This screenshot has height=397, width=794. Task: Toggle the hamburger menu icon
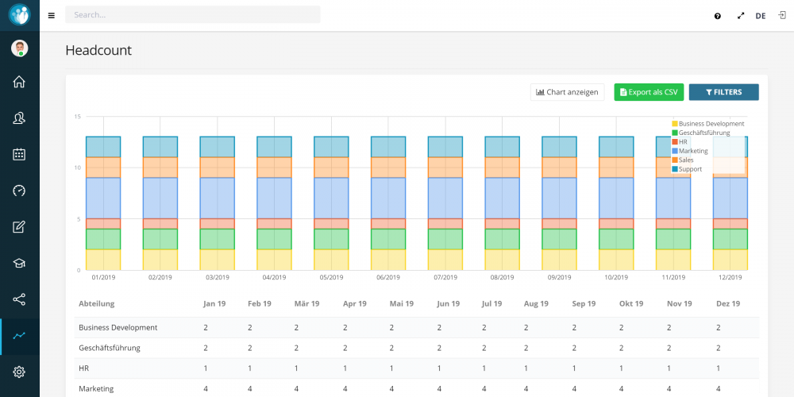pyautogui.click(x=51, y=15)
